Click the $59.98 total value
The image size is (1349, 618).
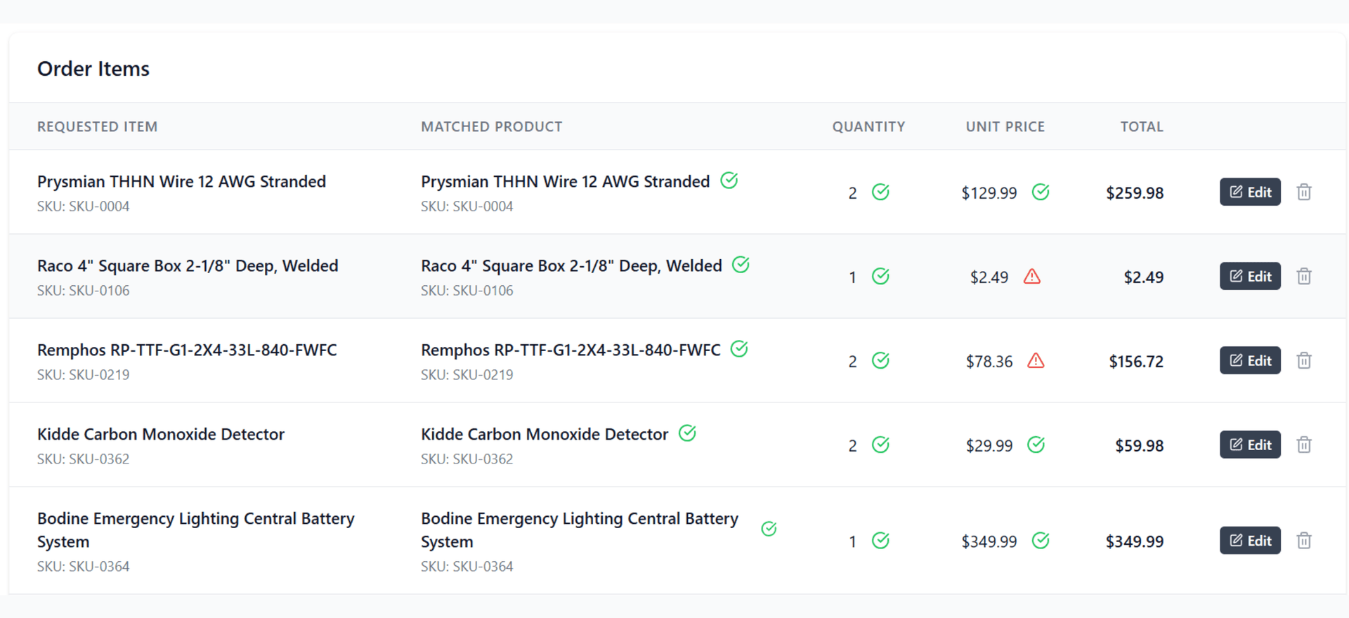(1140, 445)
